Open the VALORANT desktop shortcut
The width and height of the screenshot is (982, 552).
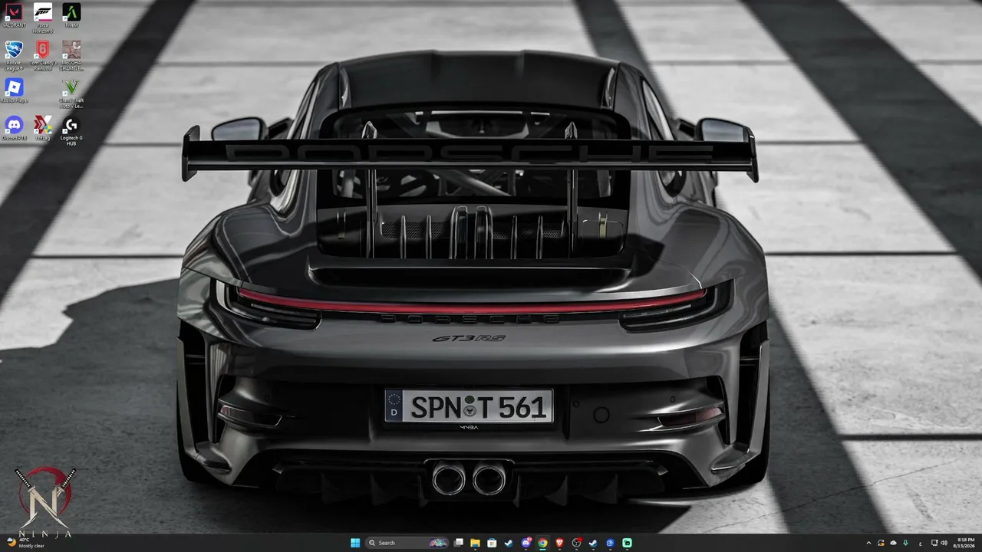(14, 16)
